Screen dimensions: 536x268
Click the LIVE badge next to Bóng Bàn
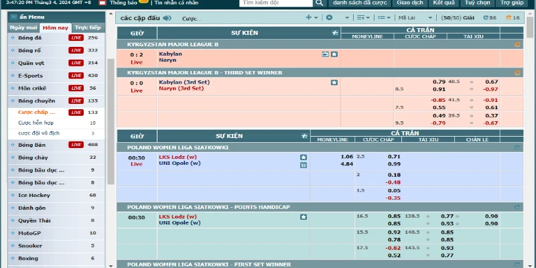tap(76, 145)
